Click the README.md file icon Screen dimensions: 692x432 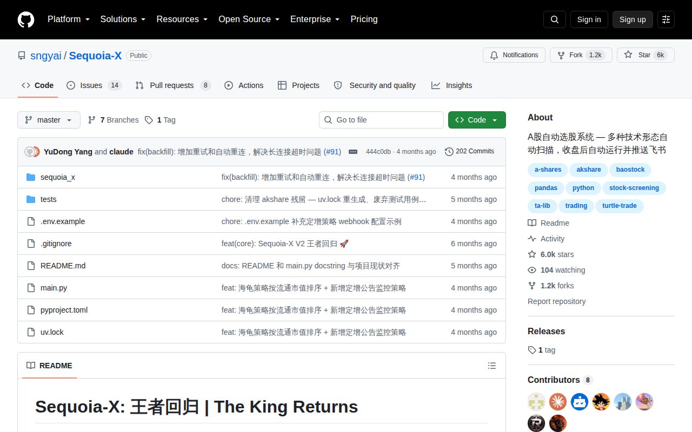31,266
